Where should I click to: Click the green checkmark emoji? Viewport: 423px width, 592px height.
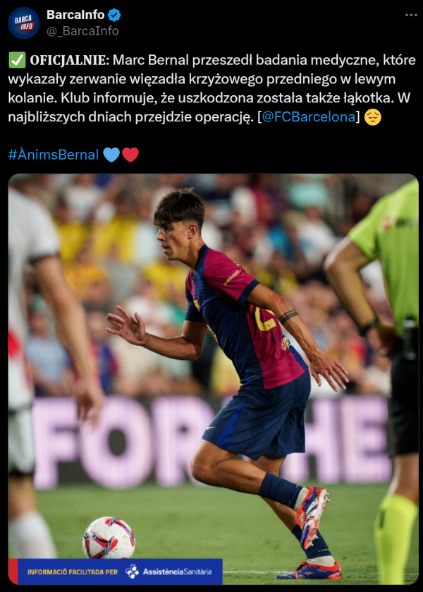[17, 60]
